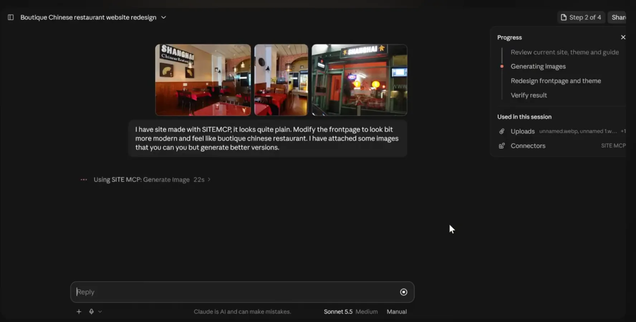Click the Medium effort label
The image size is (636, 322).
coord(366,312)
